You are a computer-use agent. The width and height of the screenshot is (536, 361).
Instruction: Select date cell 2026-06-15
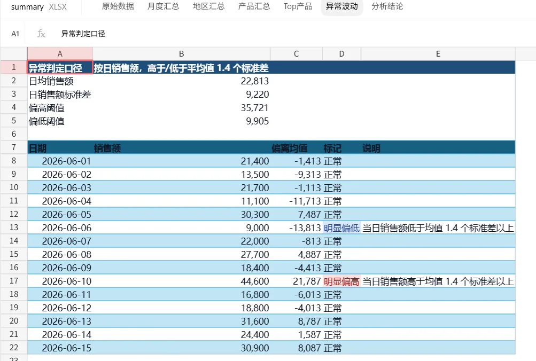click(60, 347)
